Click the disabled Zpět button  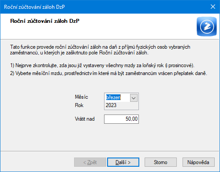[x=90, y=162]
